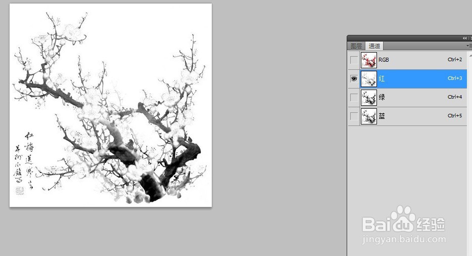
Task: Toggle visibility of the RGB channel
Action: pyautogui.click(x=354, y=60)
